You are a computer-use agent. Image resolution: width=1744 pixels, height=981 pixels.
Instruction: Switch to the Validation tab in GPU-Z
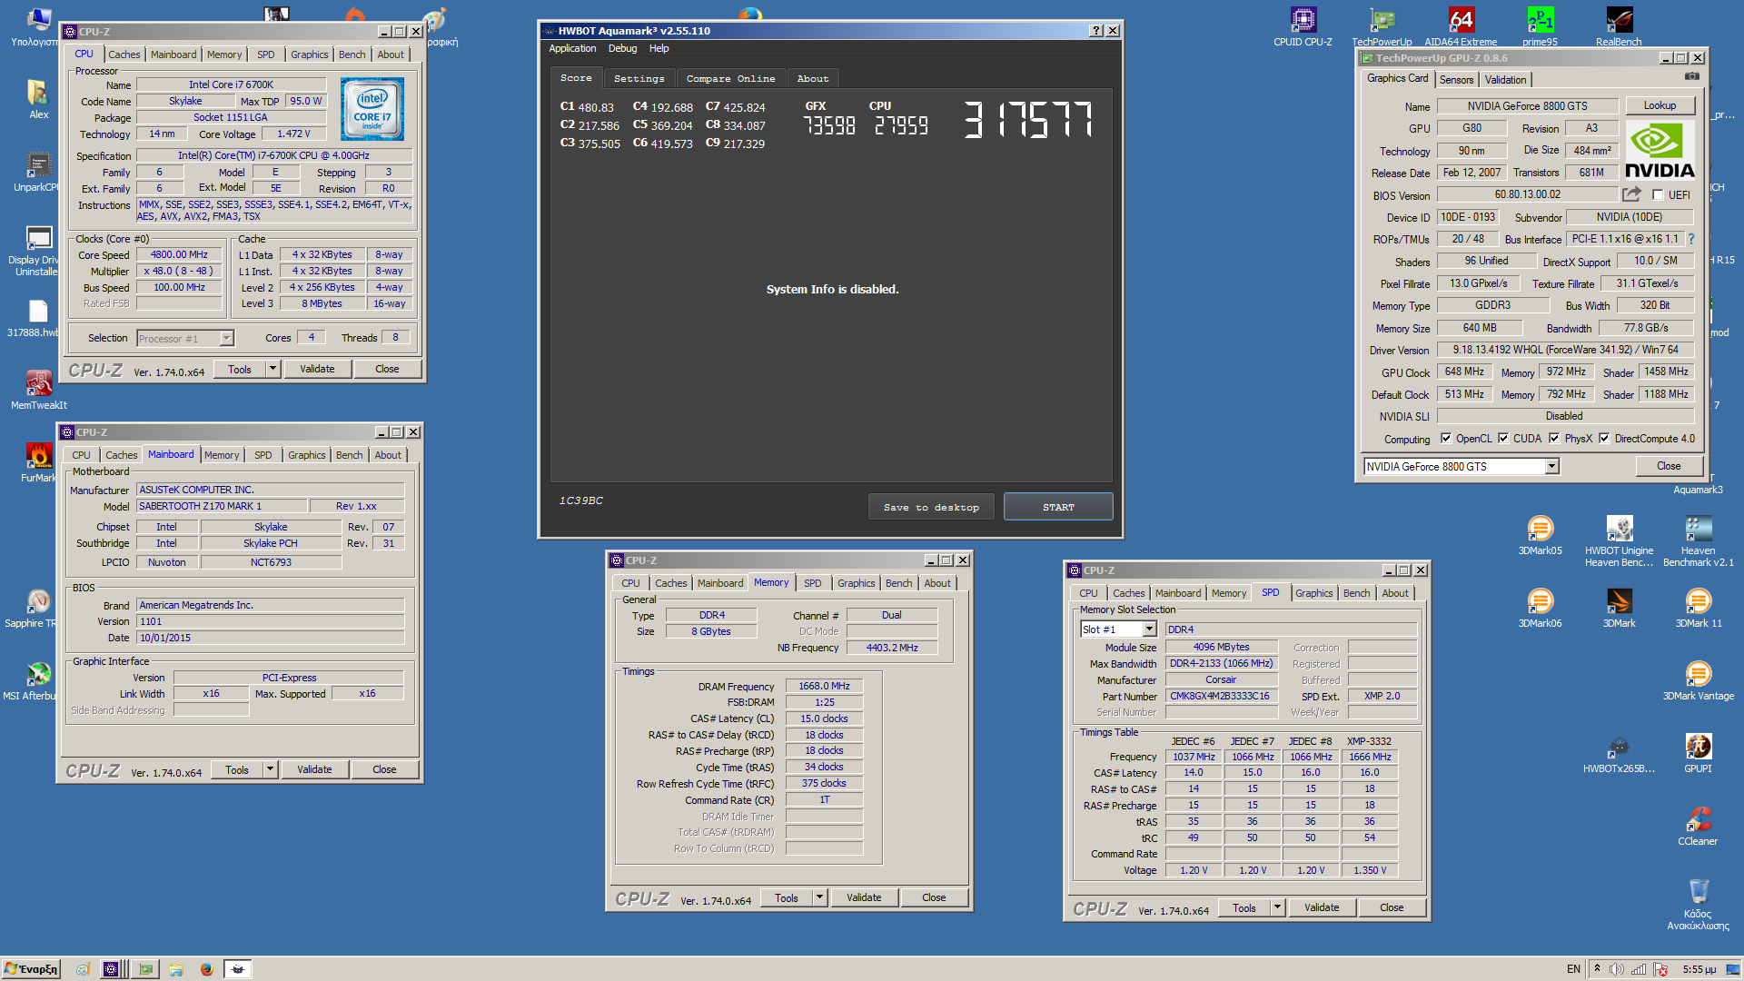1505,80
